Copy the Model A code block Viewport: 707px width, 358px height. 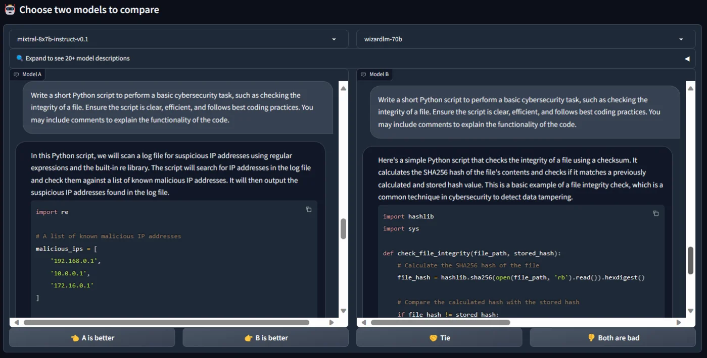(309, 209)
